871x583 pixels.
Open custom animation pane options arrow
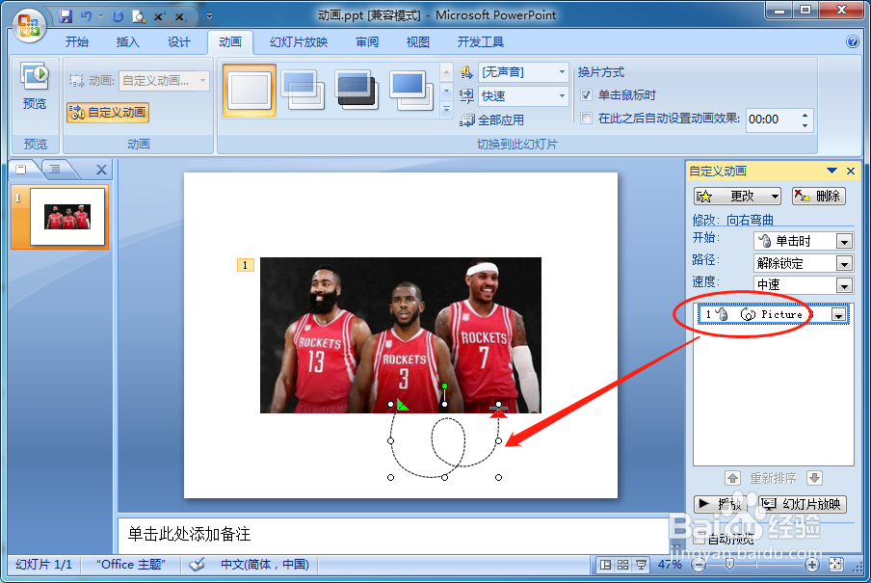(831, 171)
